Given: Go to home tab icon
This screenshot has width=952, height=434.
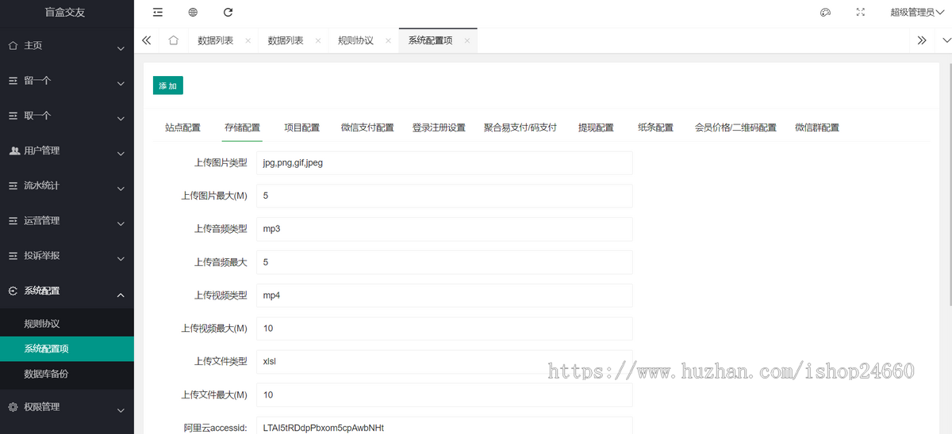Looking at the screenshot, I should [x=174, y=40].
